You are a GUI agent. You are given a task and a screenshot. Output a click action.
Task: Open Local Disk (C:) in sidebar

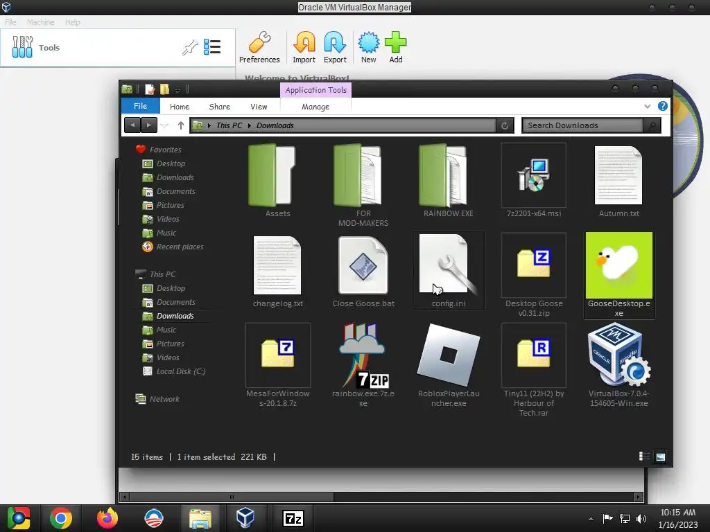[x=174, y=371]
